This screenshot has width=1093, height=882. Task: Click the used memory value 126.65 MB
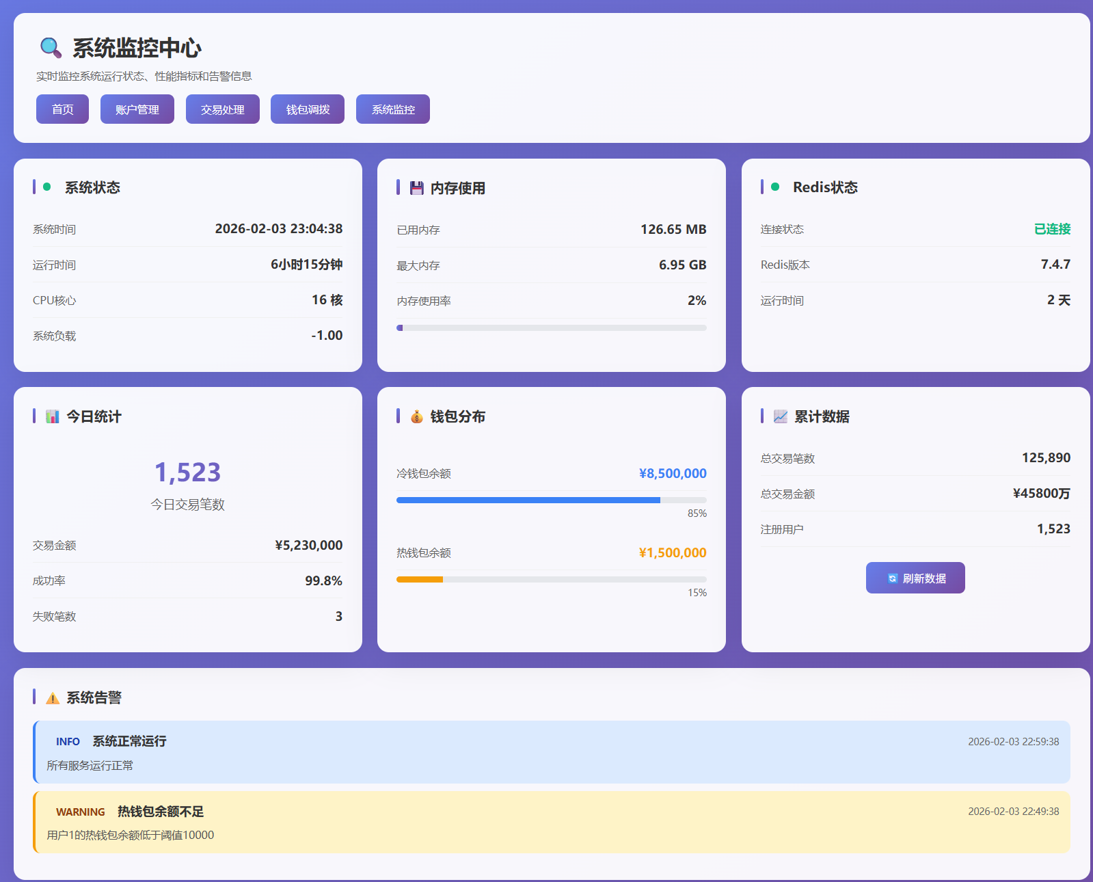pyautogui.click(x=673, y=229)
